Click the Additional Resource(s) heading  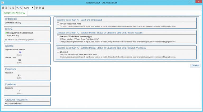pos(17,100)
